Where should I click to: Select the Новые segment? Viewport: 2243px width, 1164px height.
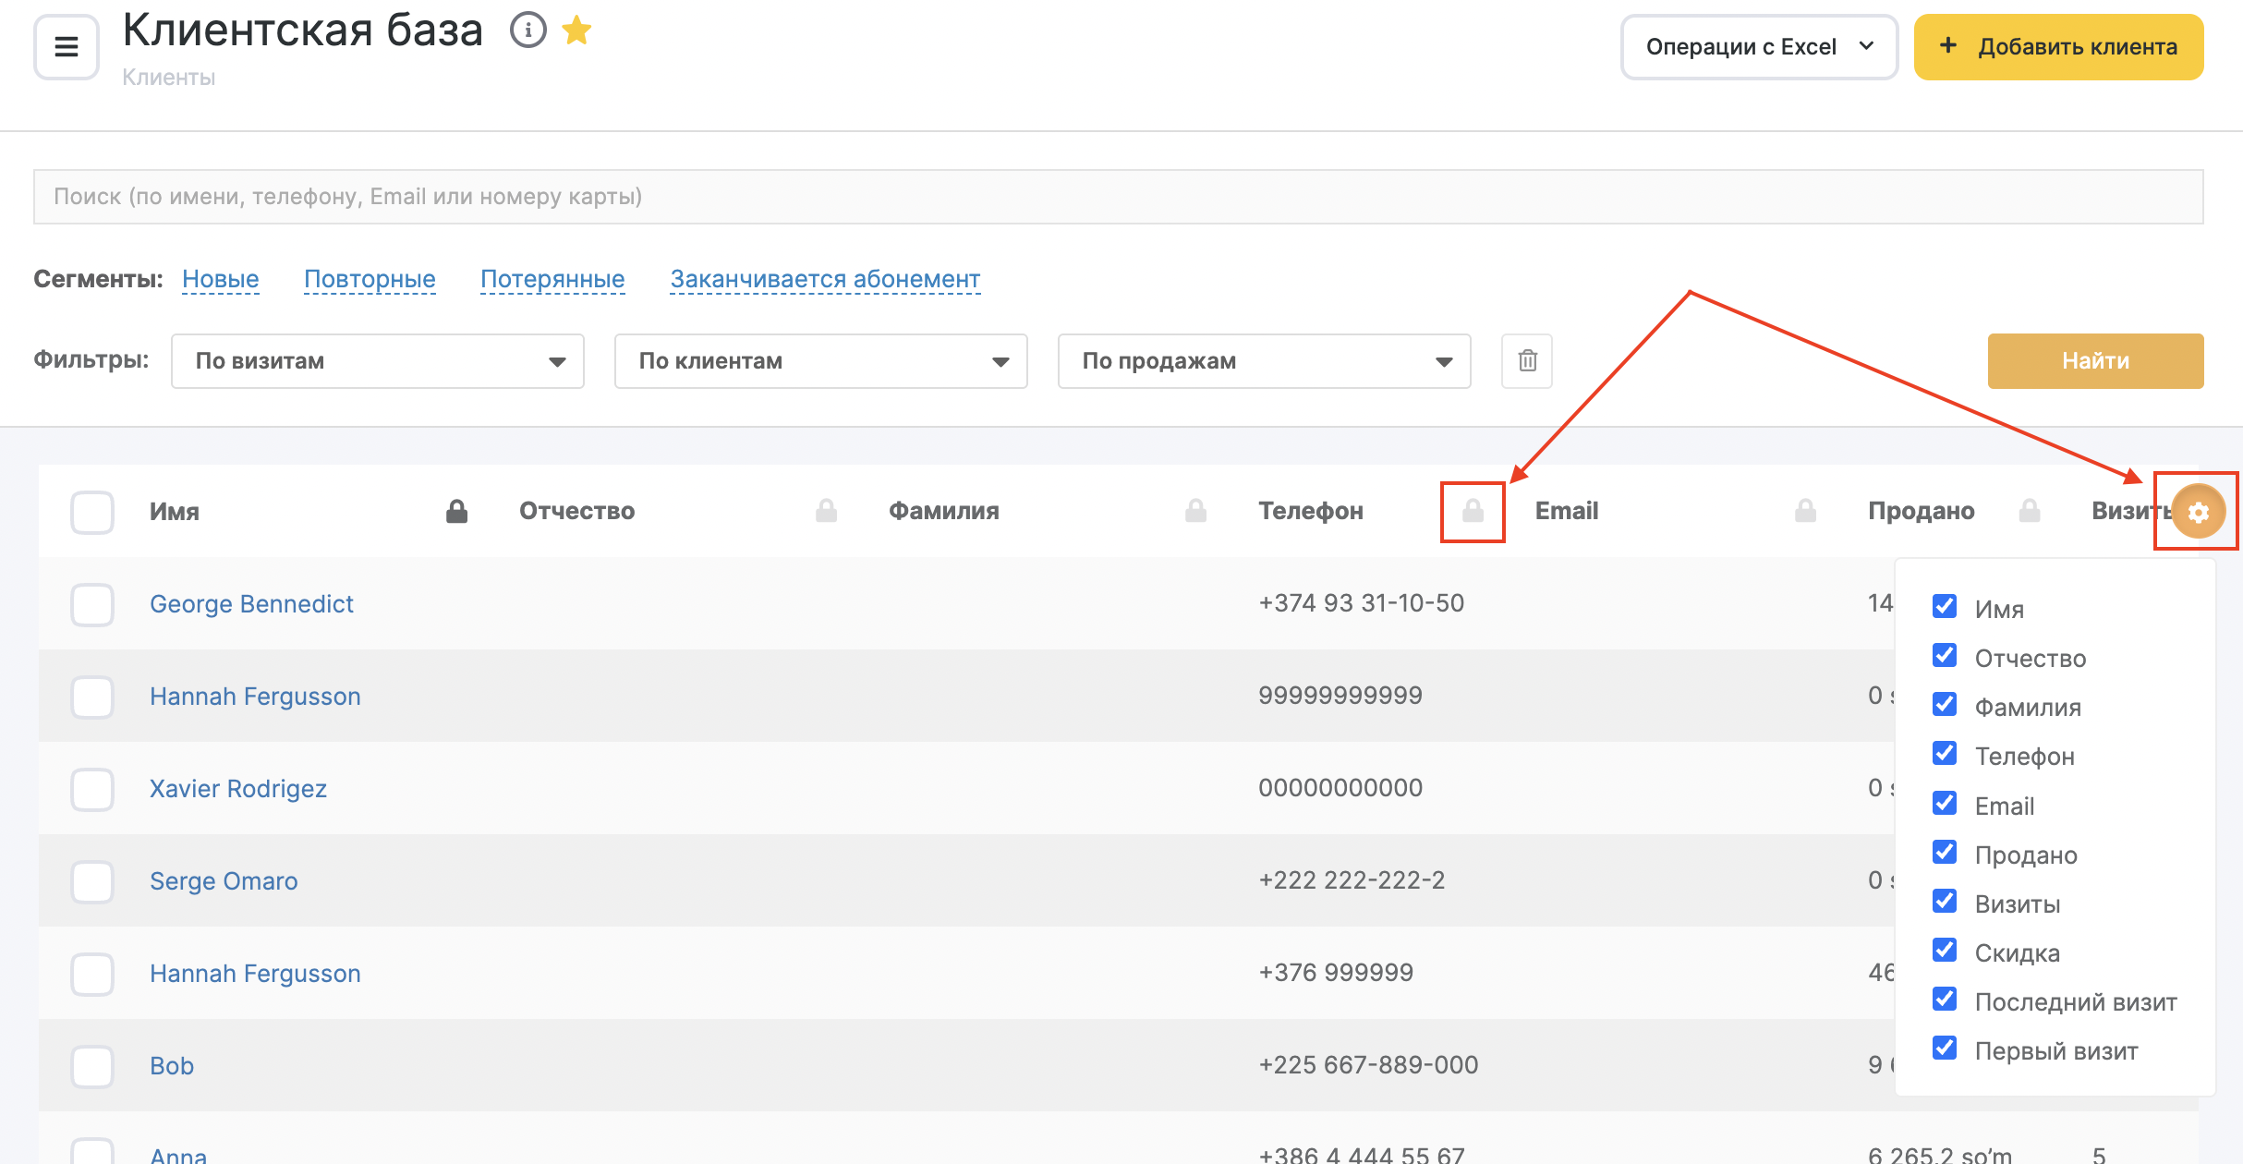coord(220,279)
